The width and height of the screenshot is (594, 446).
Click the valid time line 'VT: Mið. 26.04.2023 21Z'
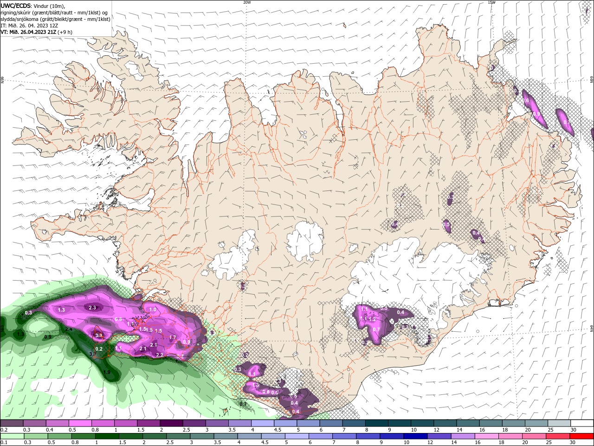pyautogui.click(x=29, y=32)
